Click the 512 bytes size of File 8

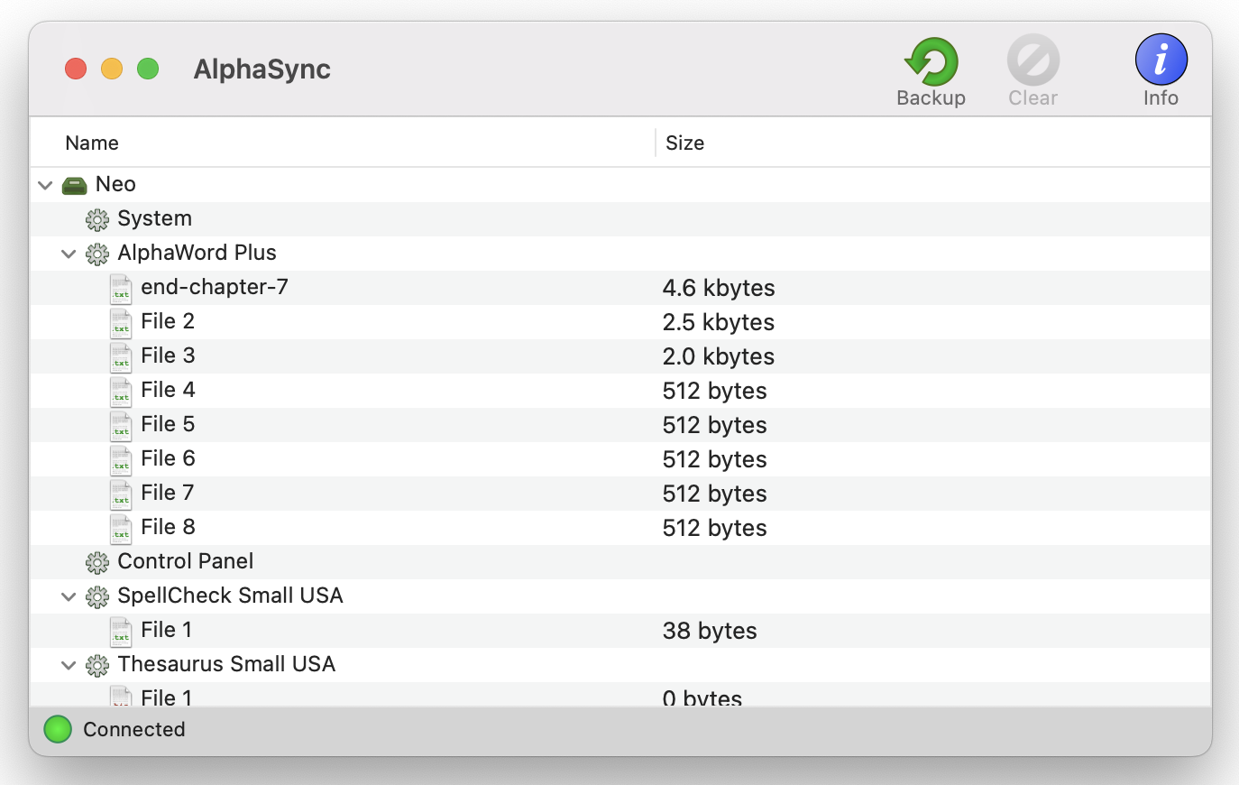point(715,528)
